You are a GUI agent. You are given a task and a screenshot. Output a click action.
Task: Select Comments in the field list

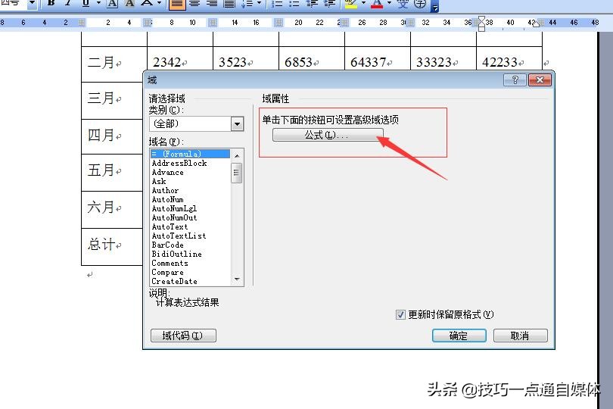tap(190, 263)
